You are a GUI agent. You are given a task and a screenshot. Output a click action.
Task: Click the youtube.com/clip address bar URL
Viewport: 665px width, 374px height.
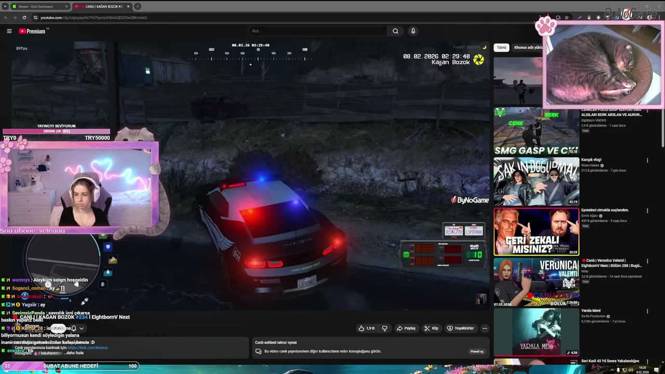(x=94, y=18)
